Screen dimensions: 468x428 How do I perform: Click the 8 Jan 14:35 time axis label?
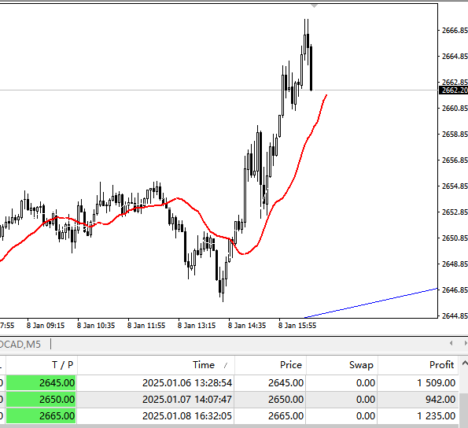pos(246,326)
